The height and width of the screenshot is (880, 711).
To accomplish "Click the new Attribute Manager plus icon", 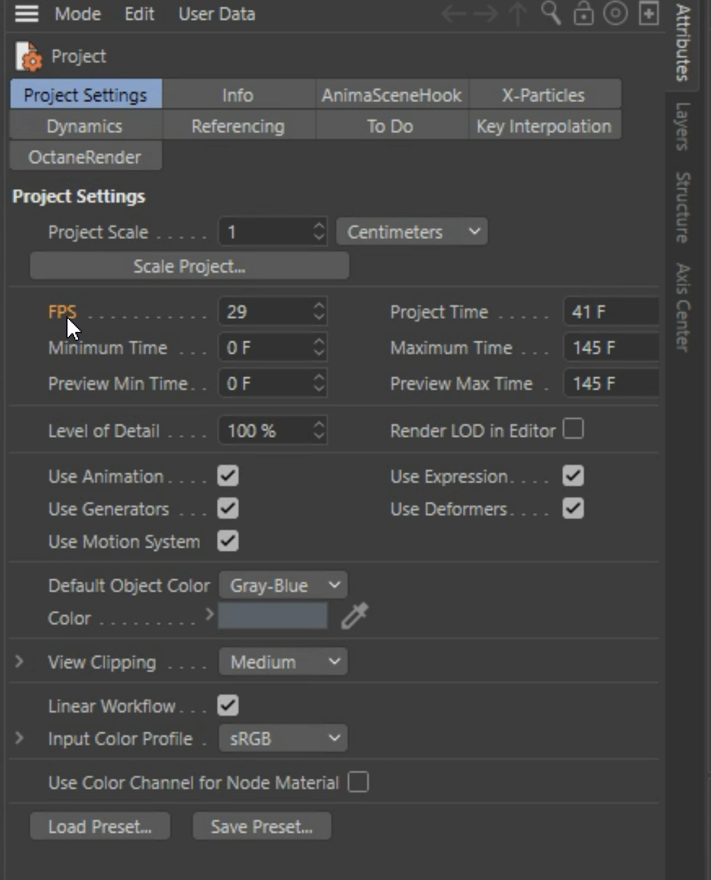I will coord(649,14).
